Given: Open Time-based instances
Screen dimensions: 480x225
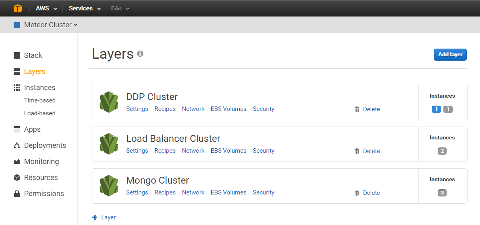Looking at the screenshot, I should tap(40, 100).
